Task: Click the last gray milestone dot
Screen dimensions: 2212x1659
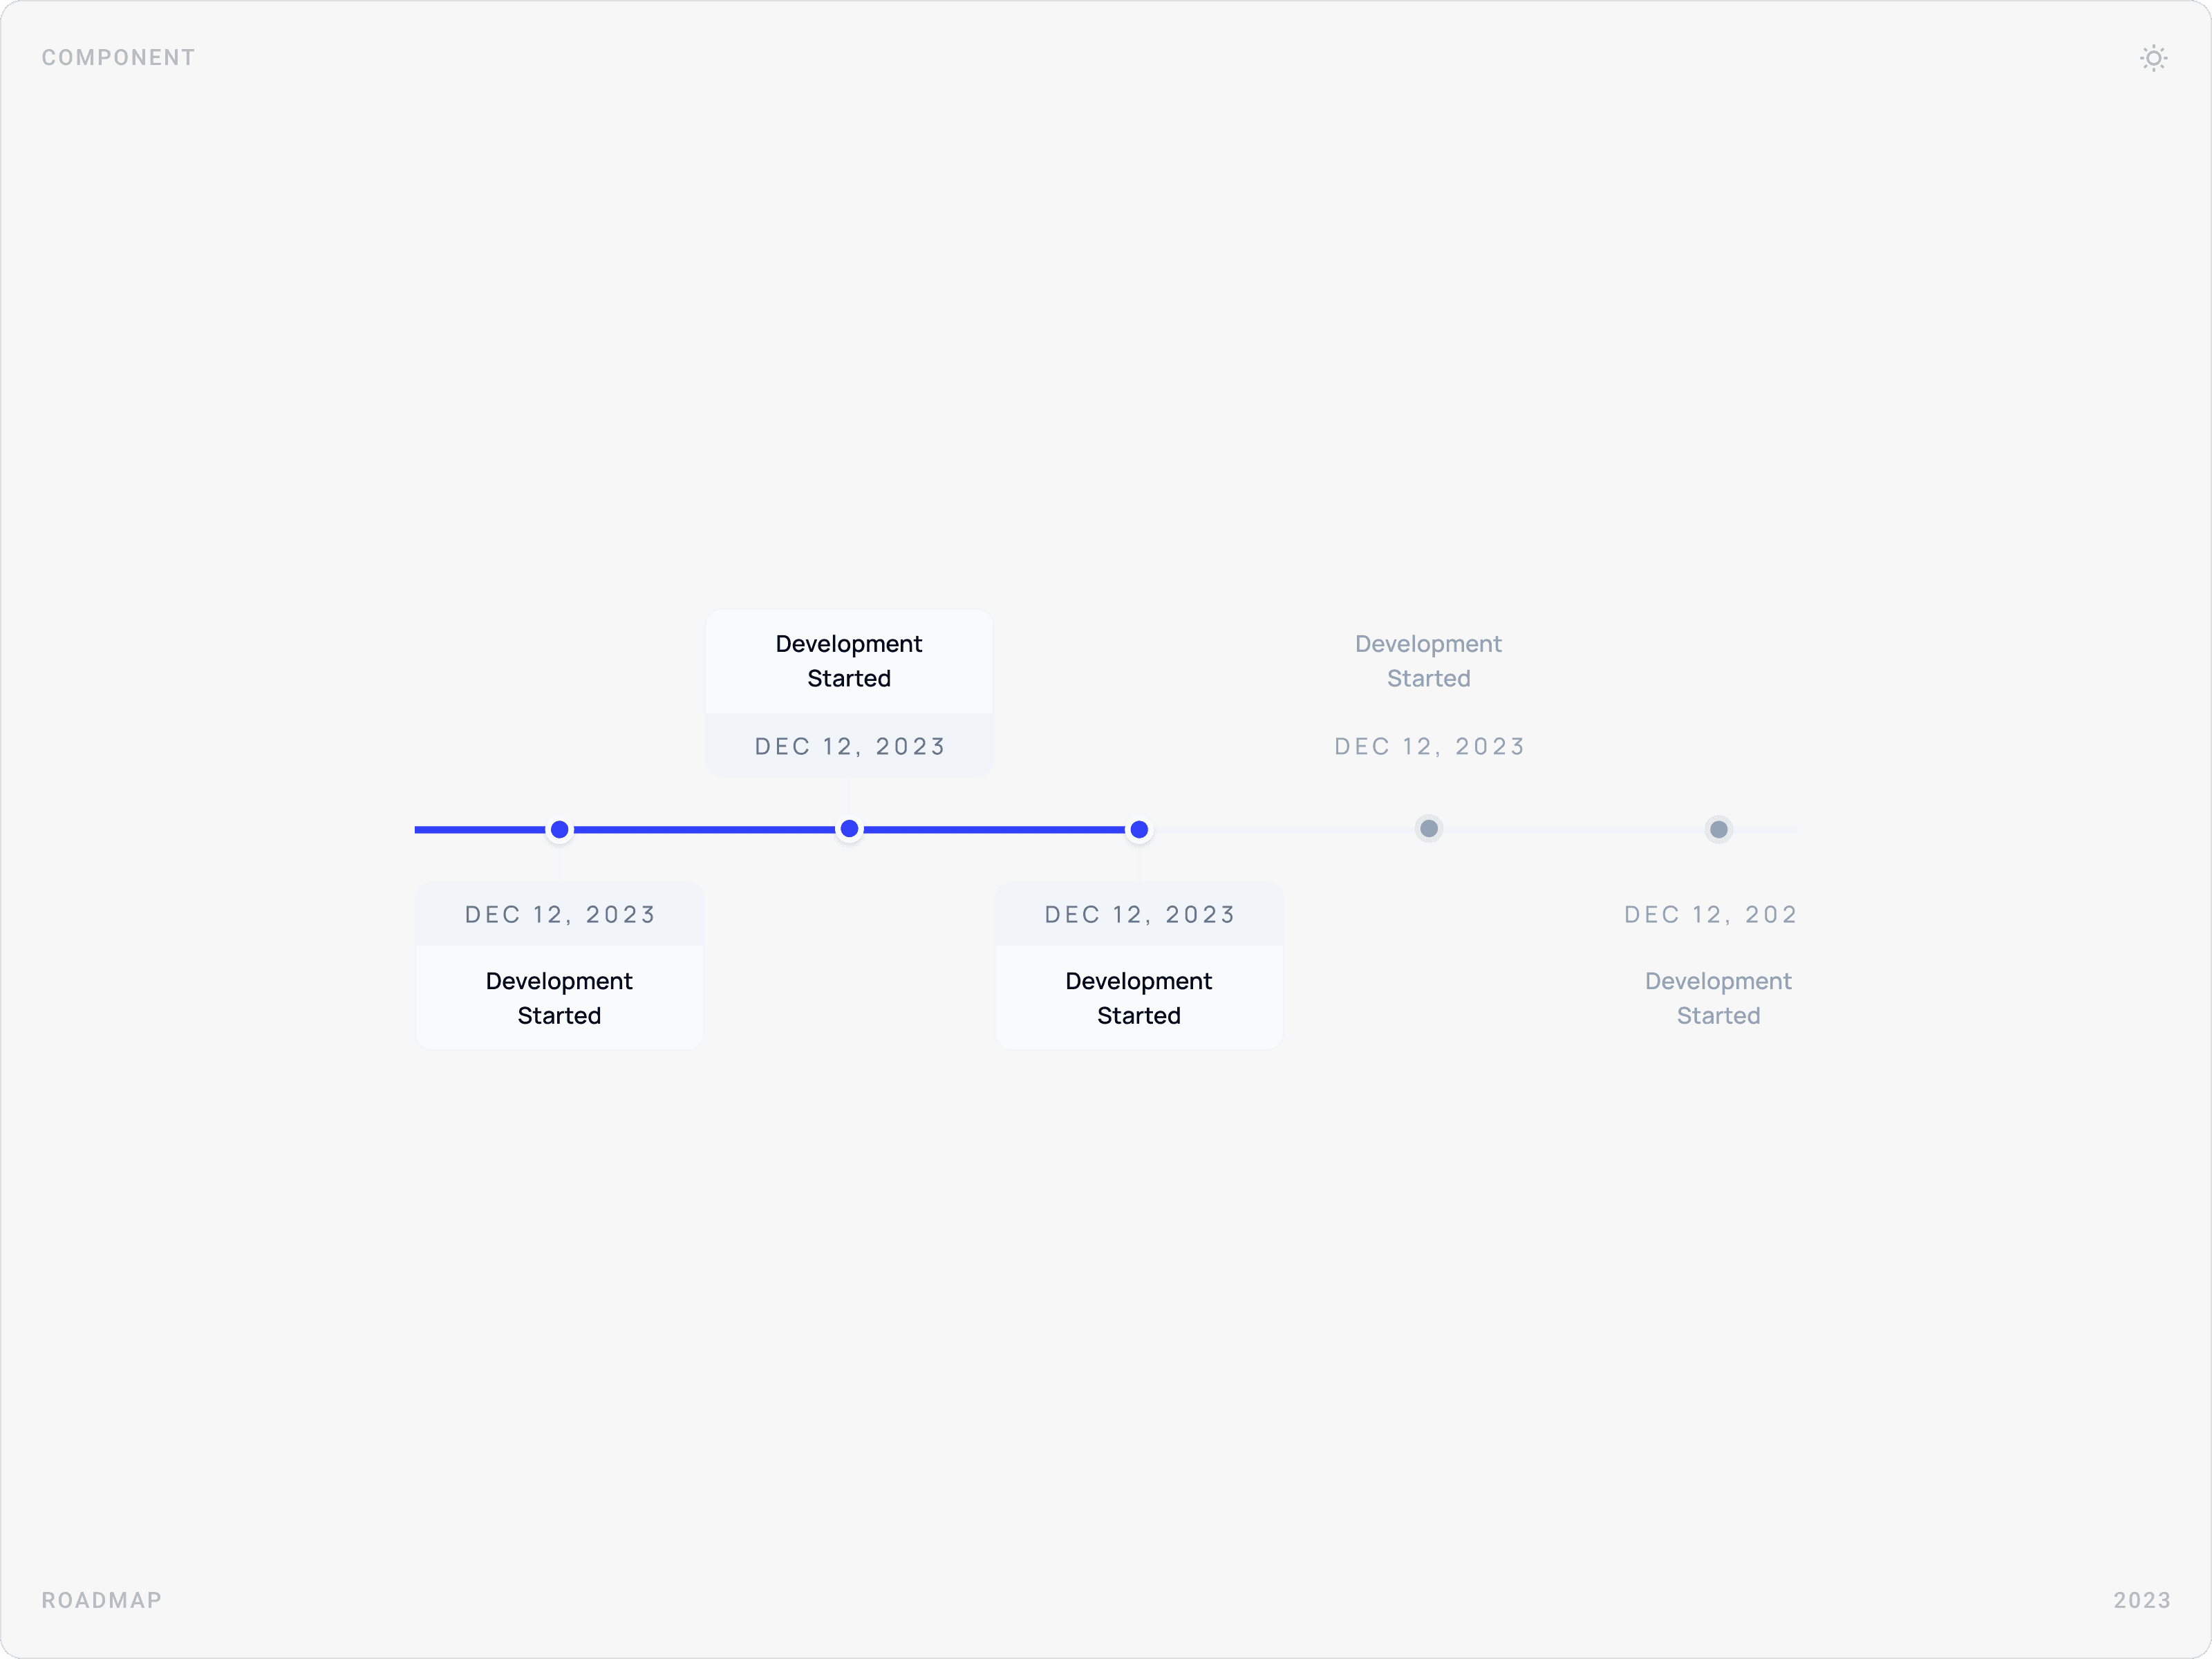Action: click(x=1718, y=829)
